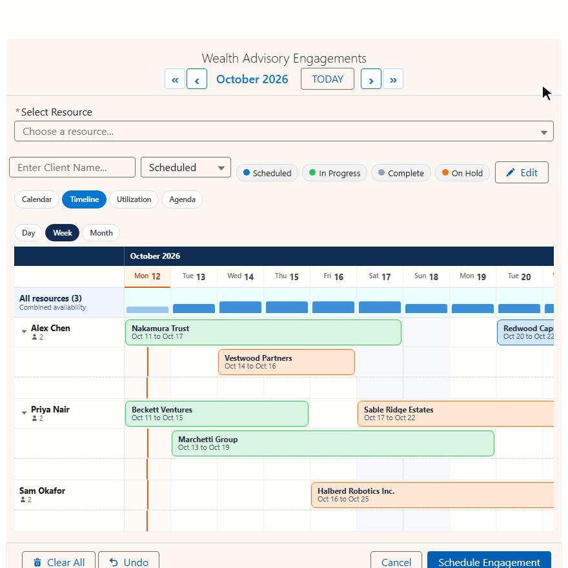
Task: Select the Thu 15 day header
Action: point(287,276)
